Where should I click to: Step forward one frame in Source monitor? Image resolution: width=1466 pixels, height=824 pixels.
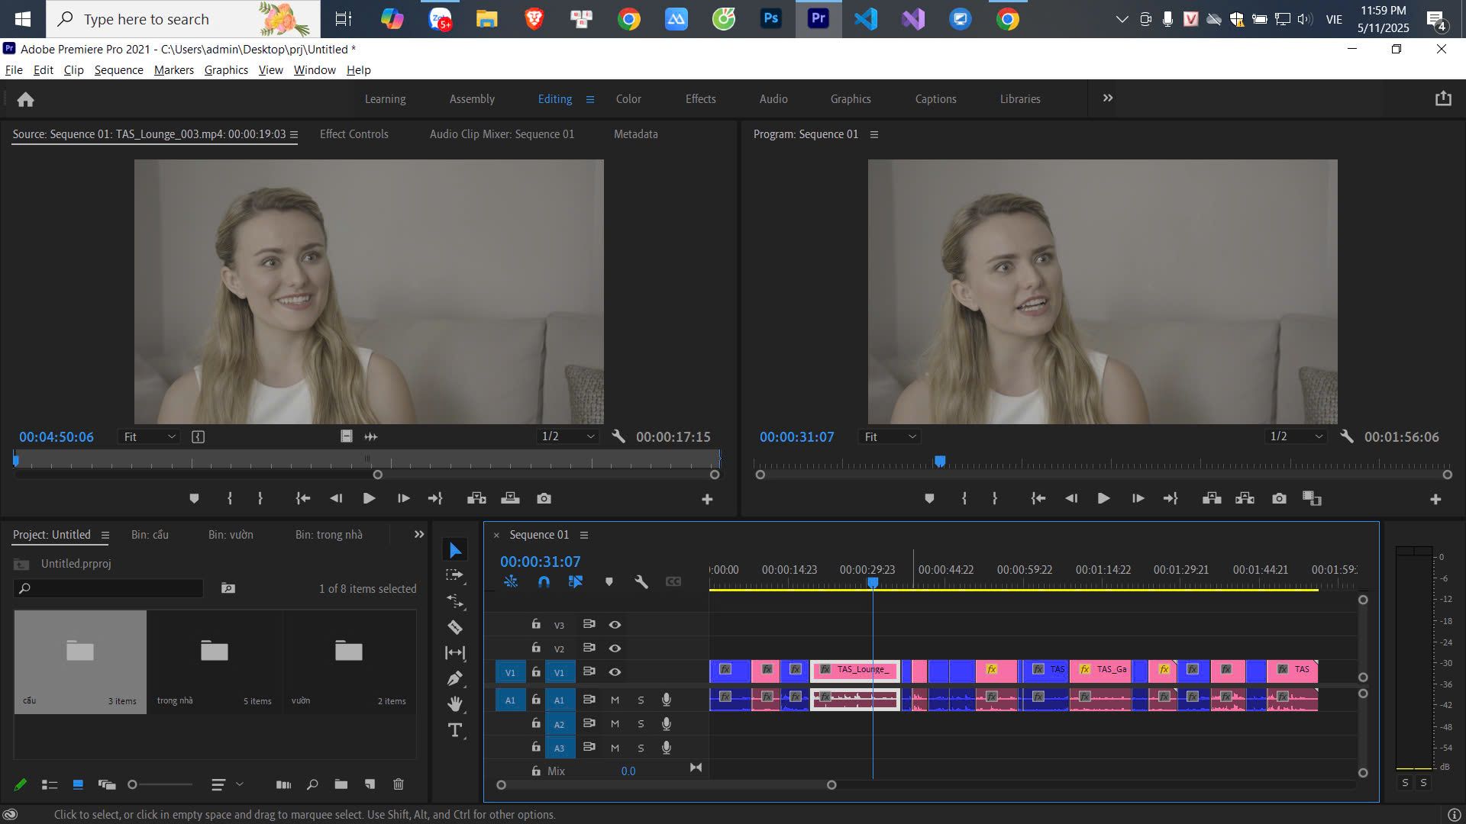403,498
